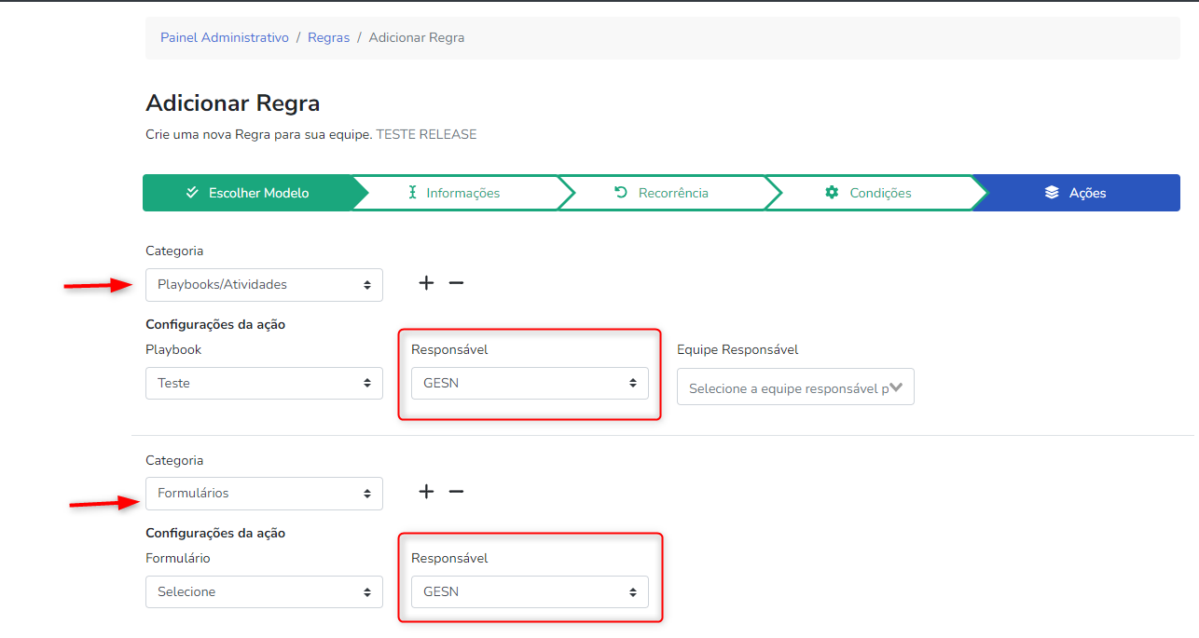The image size is (1199, 638).
Task: Open the Playbook section Responsável GESN dropdown
Action: pyautogui.click(x=530, y=383)
